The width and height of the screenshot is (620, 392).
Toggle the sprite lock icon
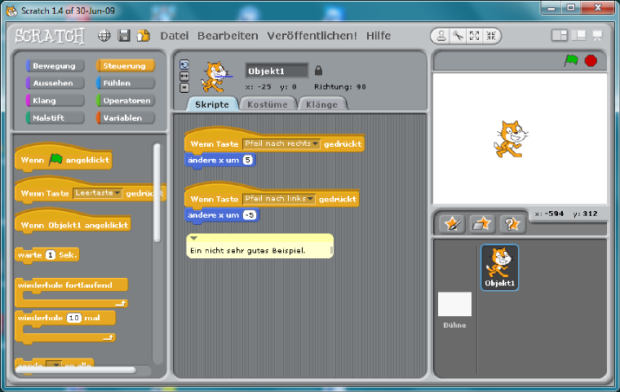[318, 71]
